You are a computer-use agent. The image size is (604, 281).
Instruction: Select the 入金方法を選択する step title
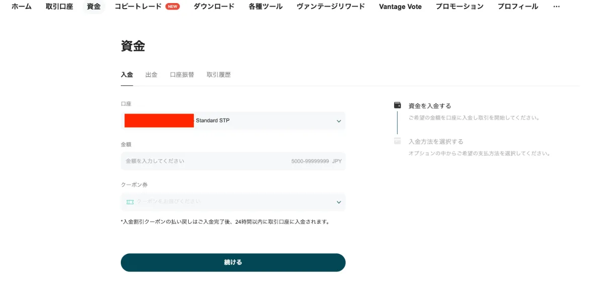(x=436, y=142)
